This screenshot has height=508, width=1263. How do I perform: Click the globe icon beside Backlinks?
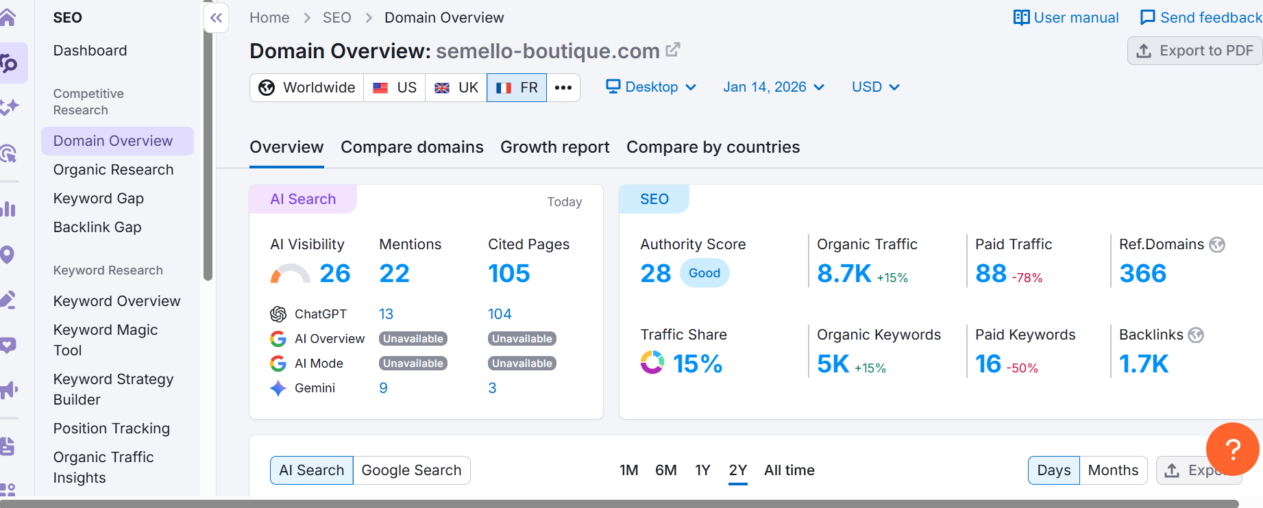(x=1196, y=335)
